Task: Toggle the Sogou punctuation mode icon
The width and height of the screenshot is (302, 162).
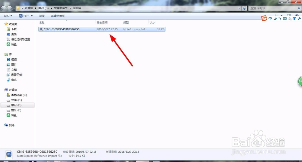Action: click(x=280, y=18)
